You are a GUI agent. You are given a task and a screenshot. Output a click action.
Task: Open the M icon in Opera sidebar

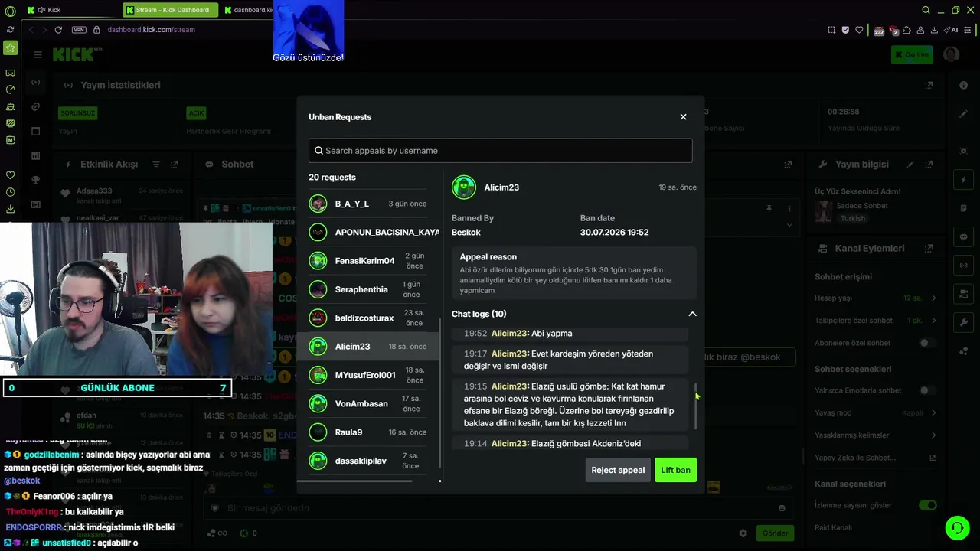pos(10,140)
